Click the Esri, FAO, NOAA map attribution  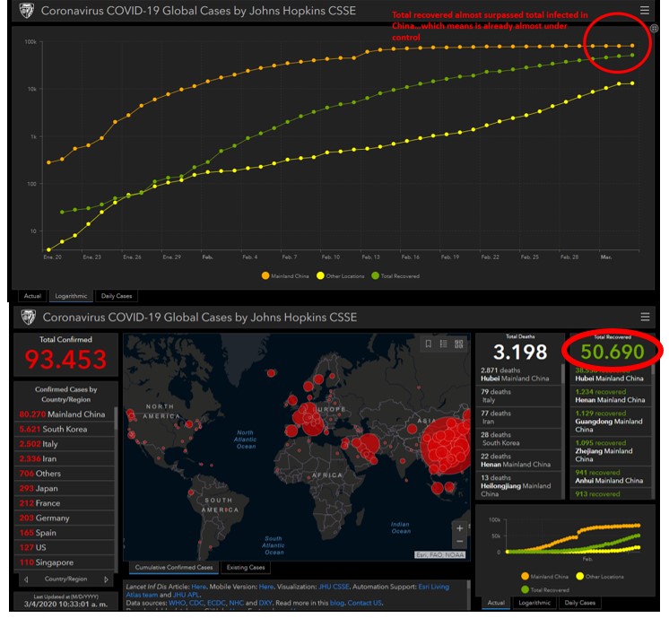440,555
